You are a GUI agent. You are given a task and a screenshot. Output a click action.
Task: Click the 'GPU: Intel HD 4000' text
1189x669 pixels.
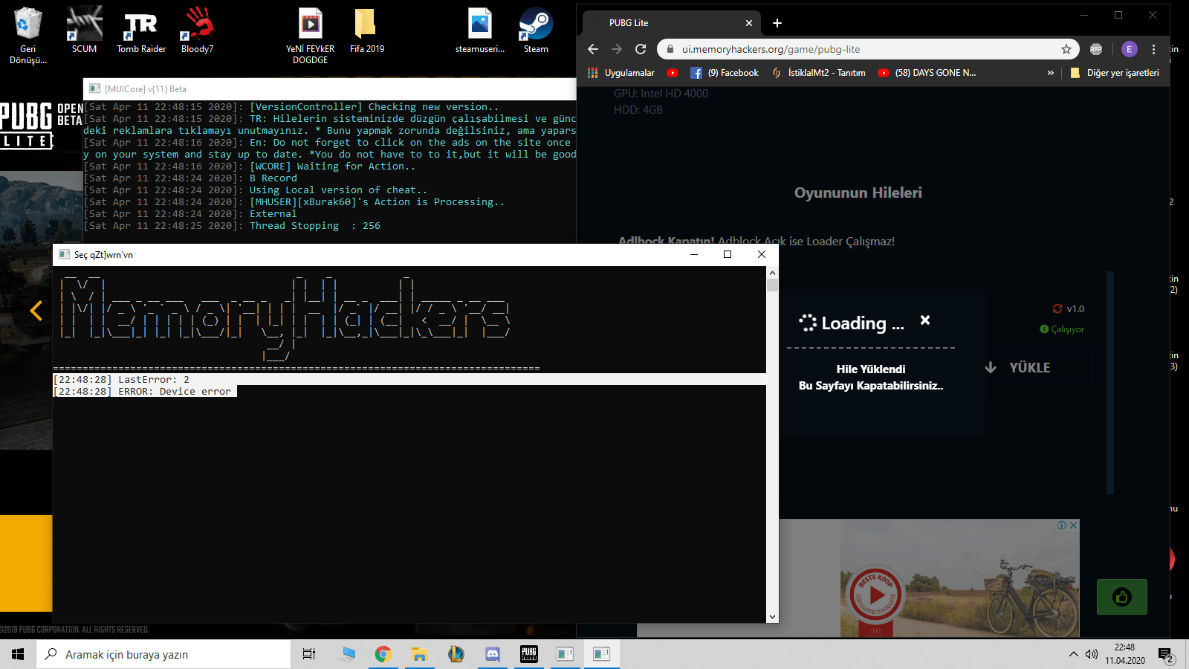coord(661,94)
